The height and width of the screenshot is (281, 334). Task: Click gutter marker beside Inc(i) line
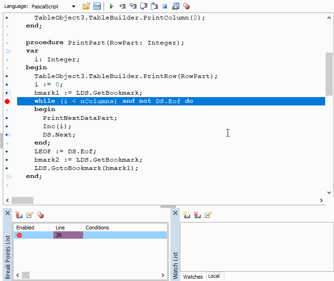tap(7, 126)
